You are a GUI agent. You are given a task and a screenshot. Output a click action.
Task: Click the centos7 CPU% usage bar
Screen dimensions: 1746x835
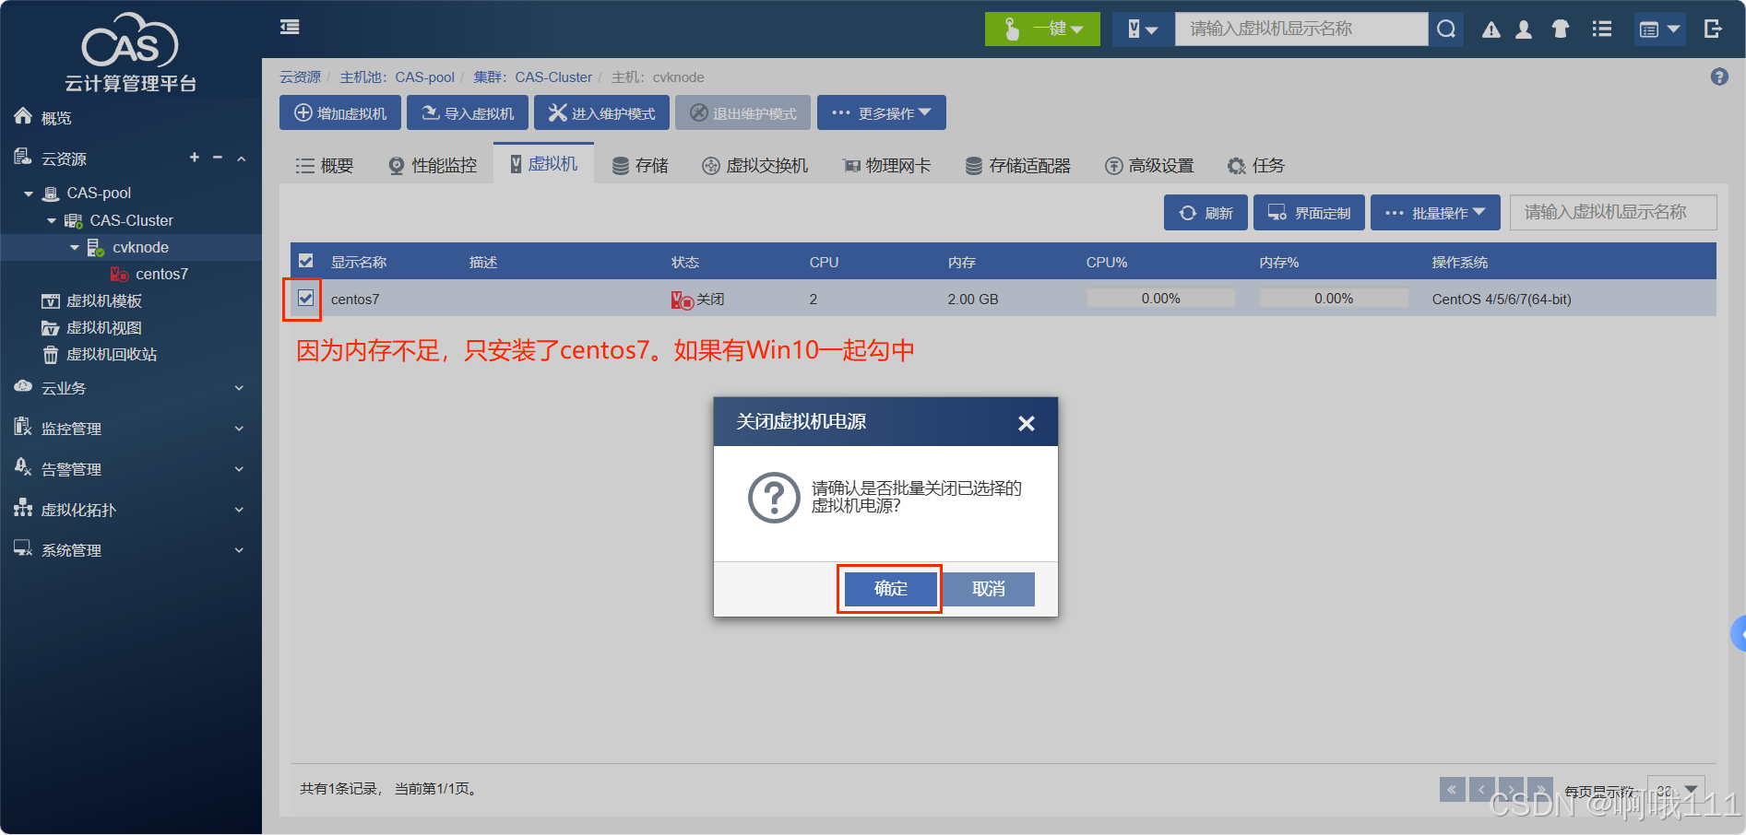tap(1160, 299)
